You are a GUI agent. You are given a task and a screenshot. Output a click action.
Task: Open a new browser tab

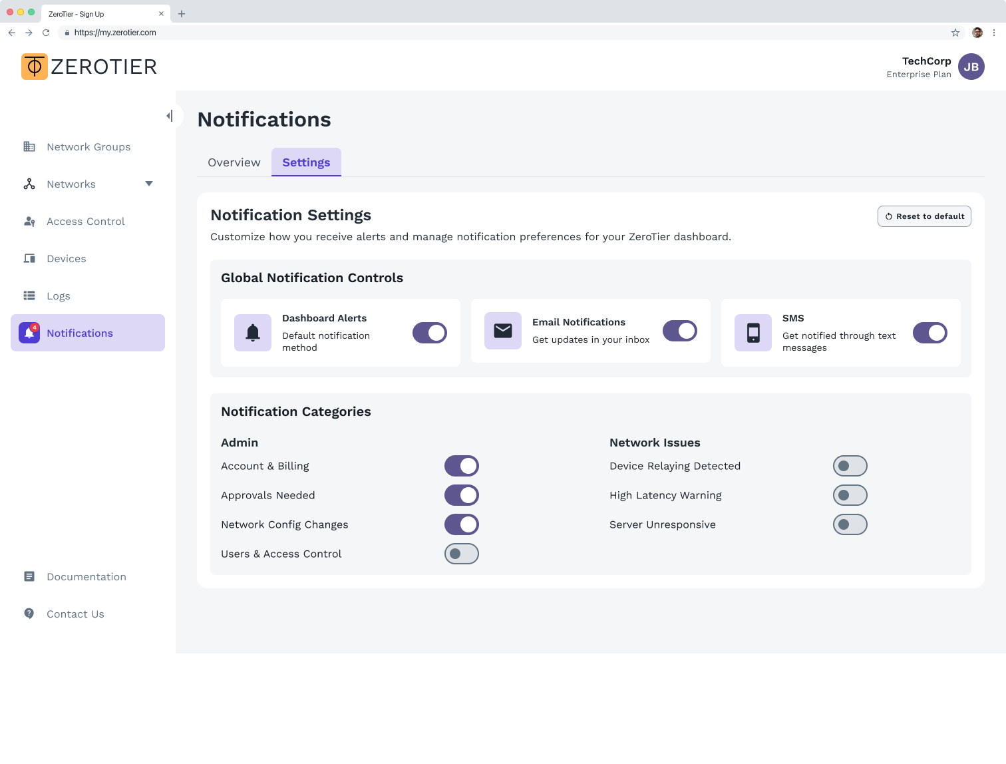pyautogui.click(x=182, y=14)
